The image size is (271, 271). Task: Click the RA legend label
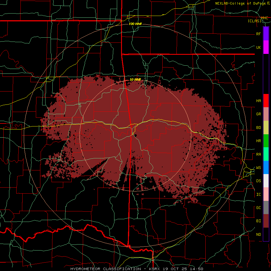click(258, 154)
